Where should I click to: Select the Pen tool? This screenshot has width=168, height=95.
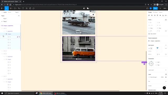tap(19, 8)
